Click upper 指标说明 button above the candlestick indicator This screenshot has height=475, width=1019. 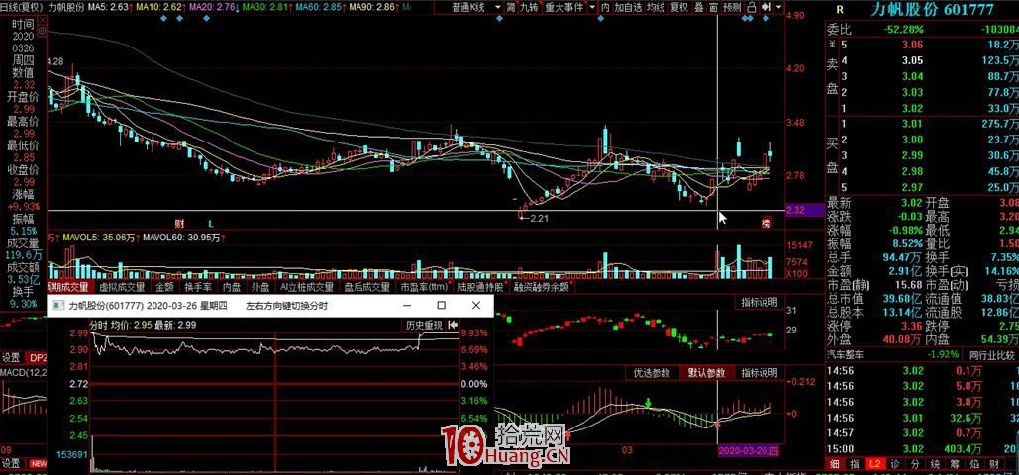pos(759,302)
